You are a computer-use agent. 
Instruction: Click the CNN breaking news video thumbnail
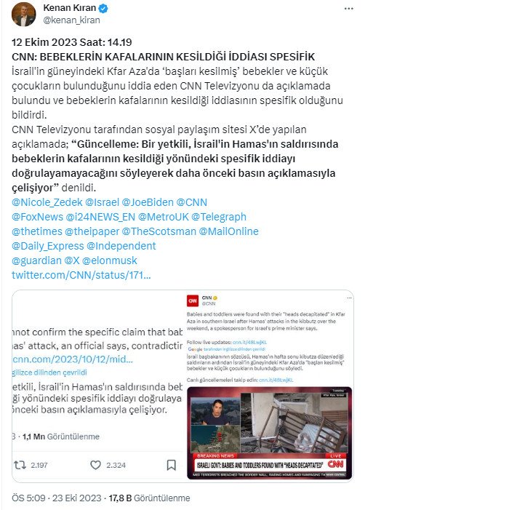pyautogui.click(x=270, y=433)
